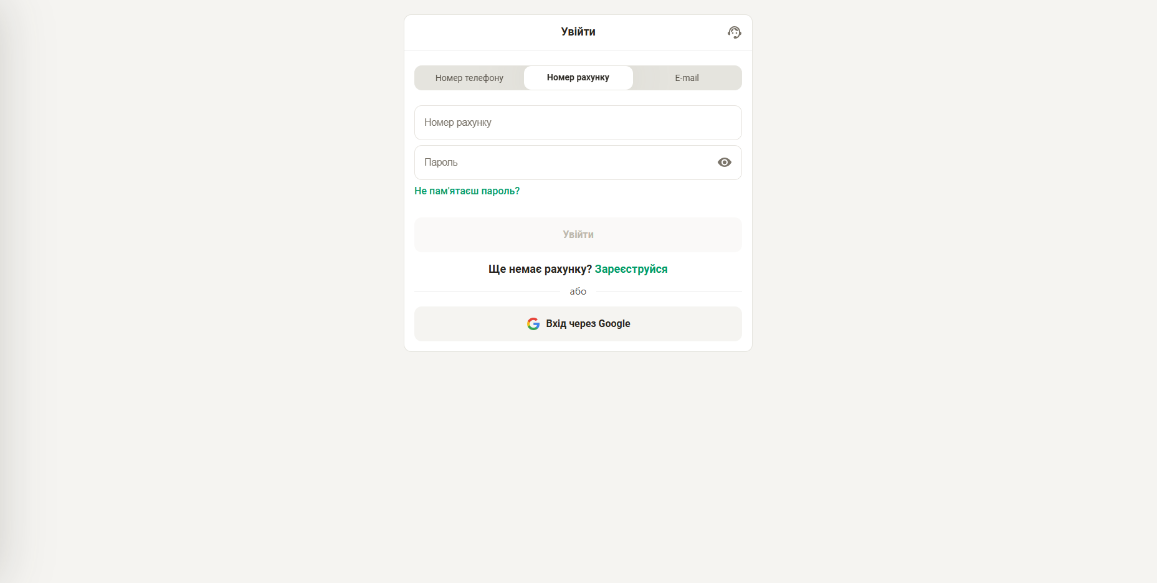Switch to the Номер телефону tab
1157x583 pixels.
[x=469, y=78]
